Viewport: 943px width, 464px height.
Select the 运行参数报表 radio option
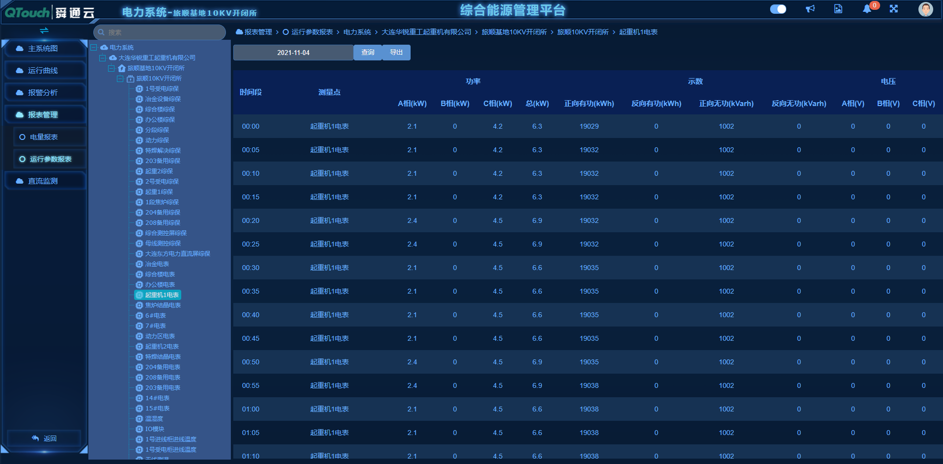(x=22, y=159)
